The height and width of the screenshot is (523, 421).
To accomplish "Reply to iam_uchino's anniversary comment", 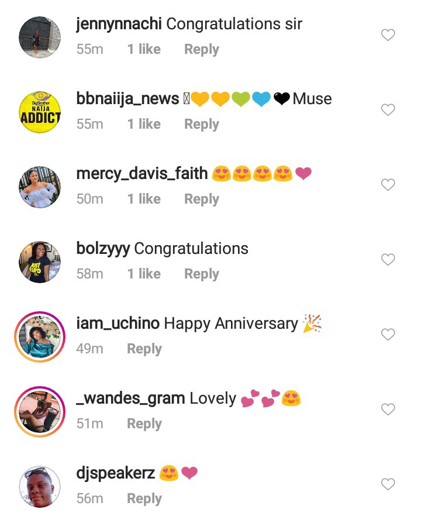I will 144,349.
